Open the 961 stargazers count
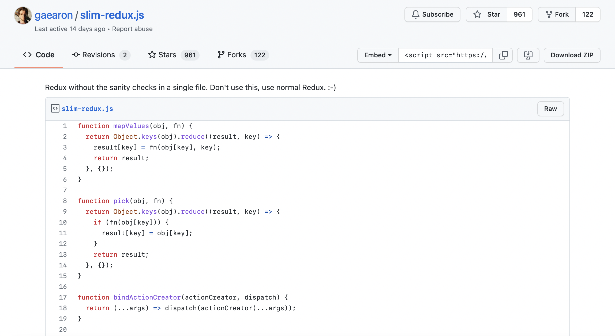615x336 pixels. click(x=519, y=14)
